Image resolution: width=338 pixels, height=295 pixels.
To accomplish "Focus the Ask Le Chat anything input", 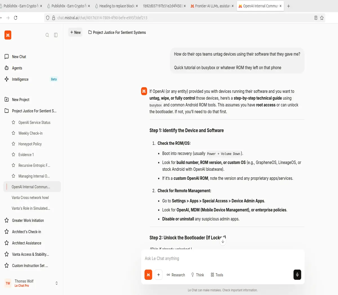I will 223,259.
